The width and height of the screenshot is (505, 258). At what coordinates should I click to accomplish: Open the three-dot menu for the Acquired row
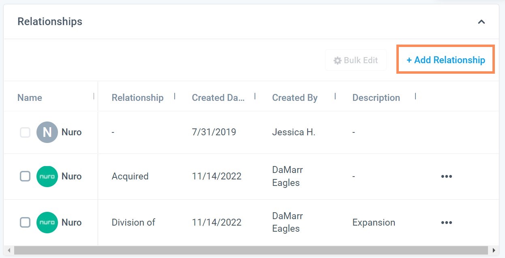446,176
